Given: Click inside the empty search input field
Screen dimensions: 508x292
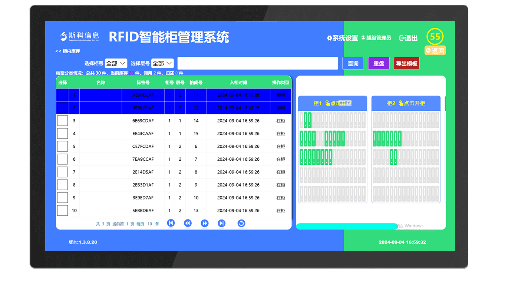Looking at the screenshot, I should [x=257, y=63].
